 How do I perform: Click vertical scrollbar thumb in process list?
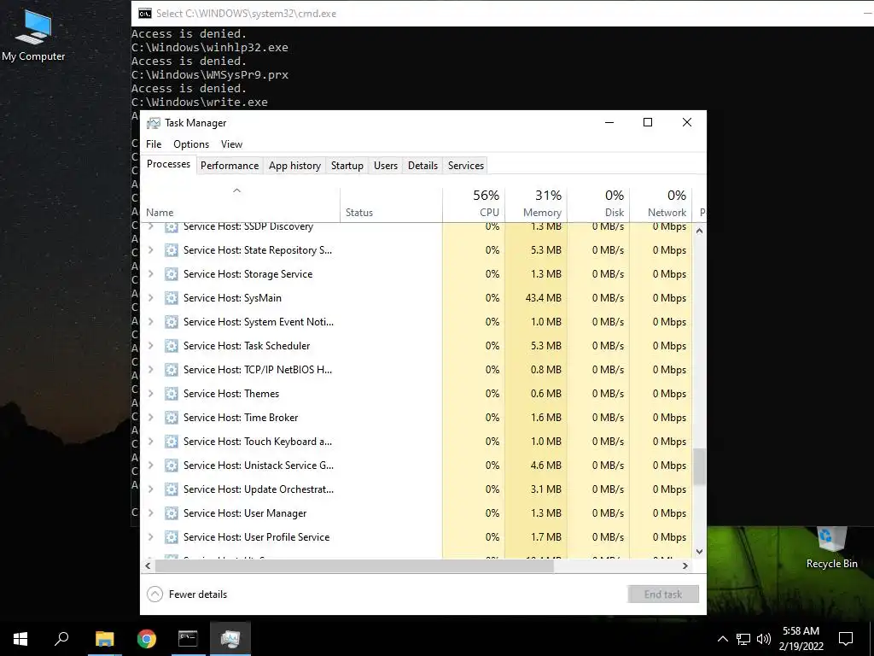(x=699, y=466)
